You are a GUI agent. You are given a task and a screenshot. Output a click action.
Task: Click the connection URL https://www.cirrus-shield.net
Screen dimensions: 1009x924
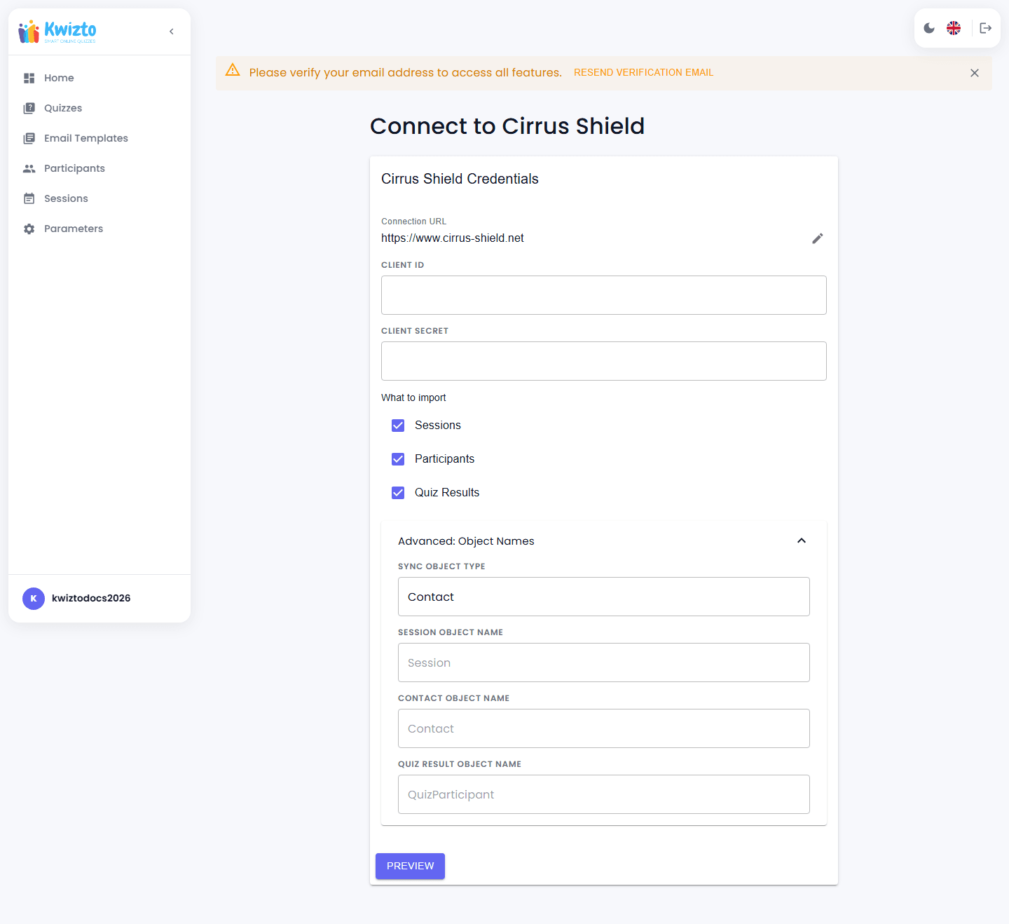(x=453, y=238)
